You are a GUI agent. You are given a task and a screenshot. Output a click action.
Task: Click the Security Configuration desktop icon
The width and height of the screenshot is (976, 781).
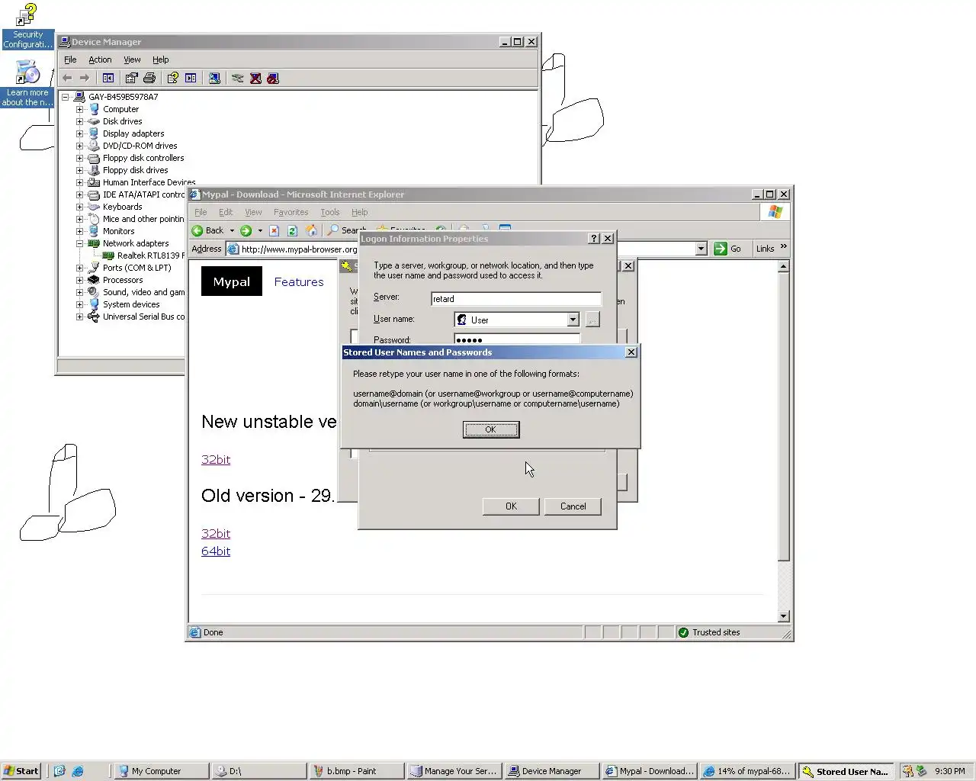[27, 26]
